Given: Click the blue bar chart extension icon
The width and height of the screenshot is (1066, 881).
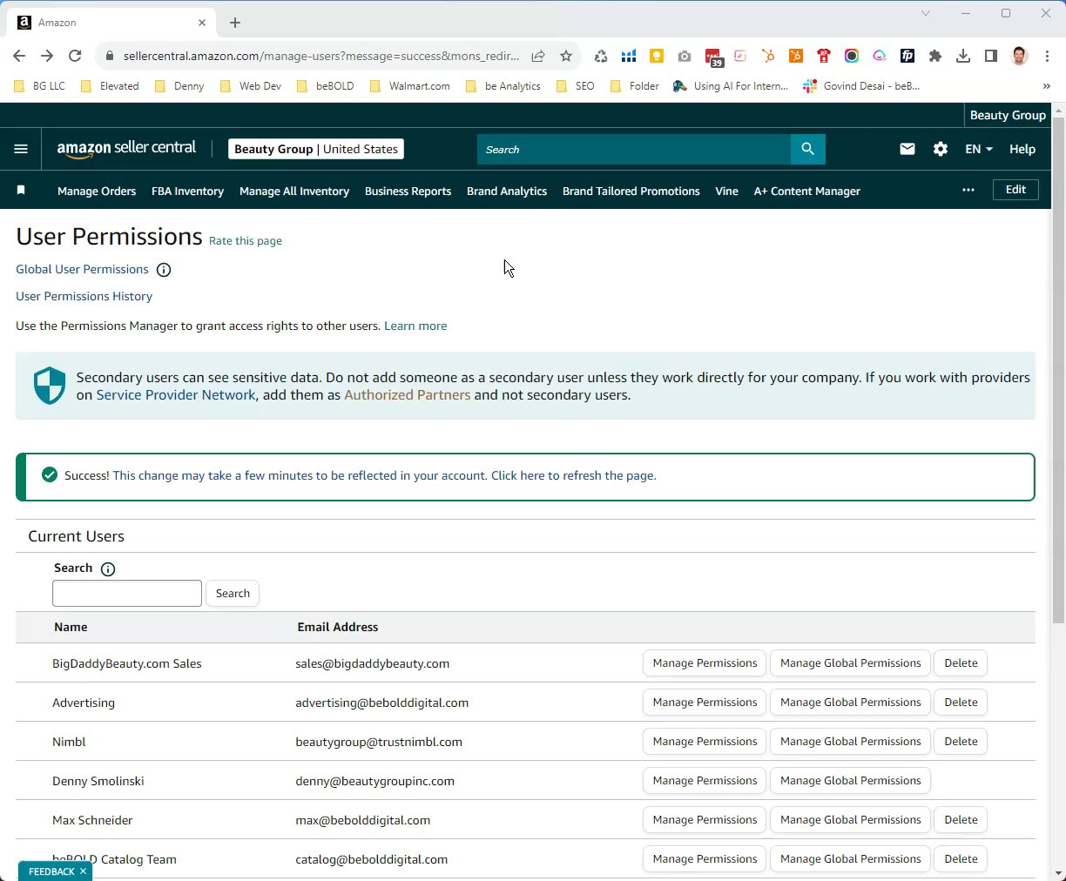Looking at the screenshot, I should pyautogui.click(x=629, y=56).
